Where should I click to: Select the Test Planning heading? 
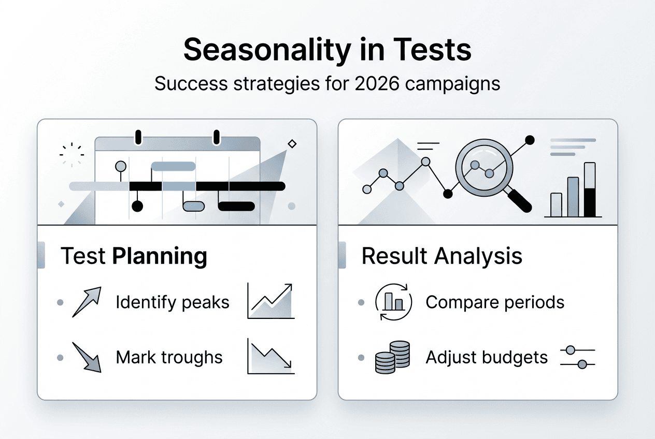click(134, 256)
